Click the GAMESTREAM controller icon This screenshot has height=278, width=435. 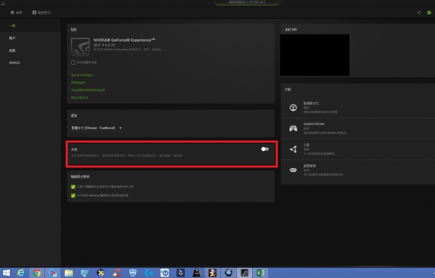point(293,128)
